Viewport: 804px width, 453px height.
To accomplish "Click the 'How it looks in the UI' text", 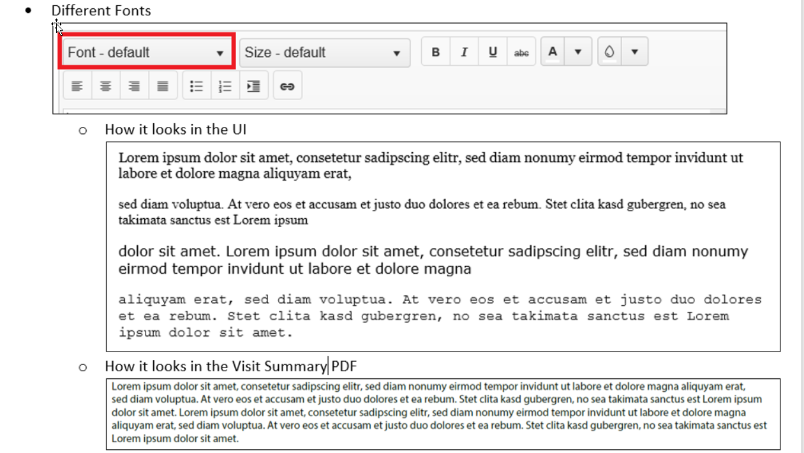I will (175, 130).
